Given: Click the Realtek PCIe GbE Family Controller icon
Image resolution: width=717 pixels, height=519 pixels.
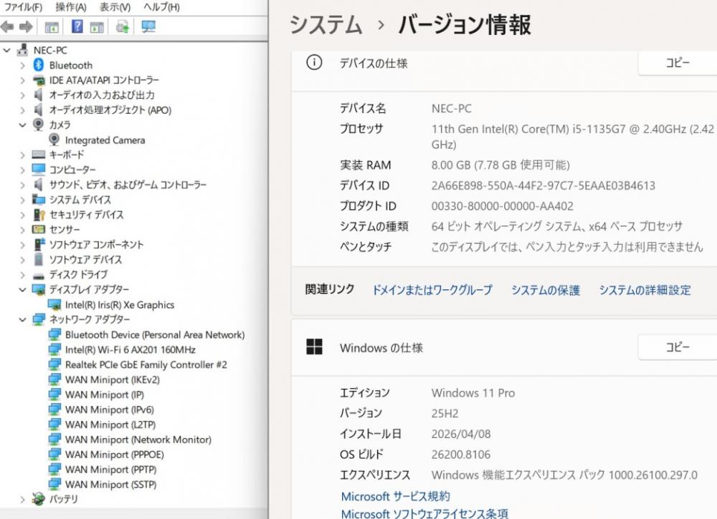Looking at the screenshot, I should click(54, 364).
